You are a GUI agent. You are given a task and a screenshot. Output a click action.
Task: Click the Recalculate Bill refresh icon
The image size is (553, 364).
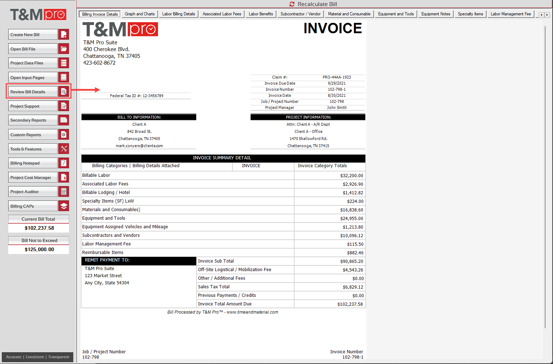292,4
